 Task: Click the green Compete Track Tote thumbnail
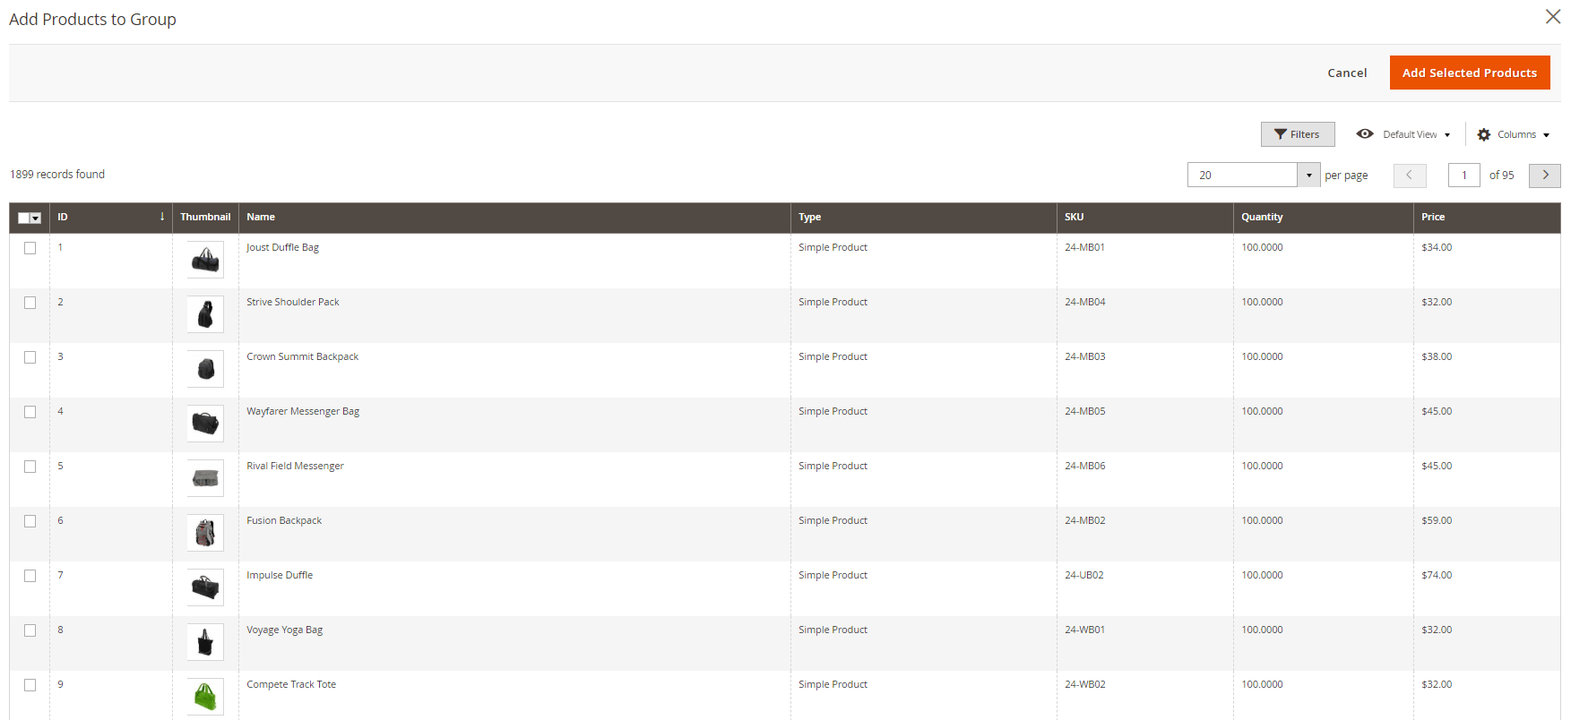click(205, 697)
